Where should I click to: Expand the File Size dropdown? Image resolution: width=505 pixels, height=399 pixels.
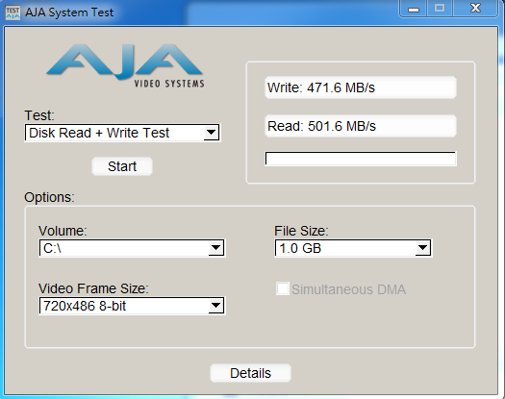(x=353, y=248)
